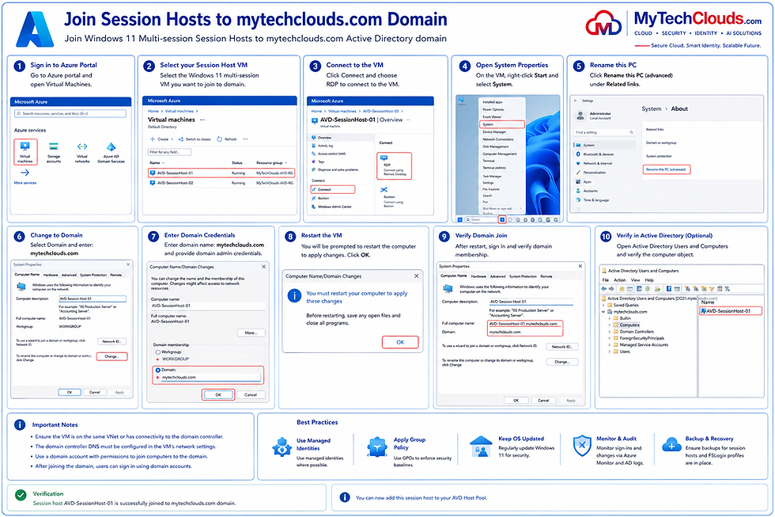The height and width of the screenshot is (517, 775).
Task: Open the Storage accounts service icon
Action: tap(54, 152)
